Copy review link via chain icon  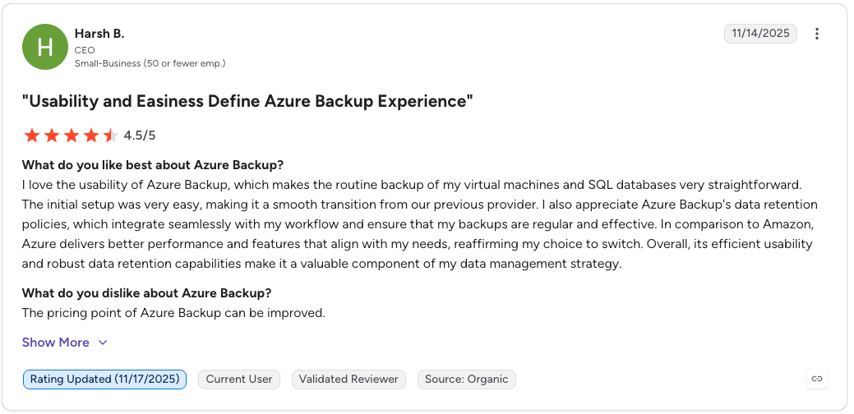816,379
